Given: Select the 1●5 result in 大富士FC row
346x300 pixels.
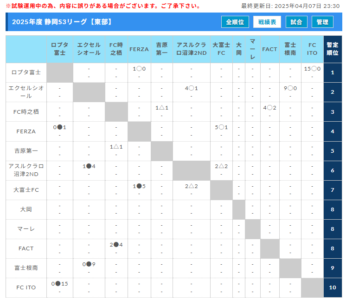Looking at the screenshot, I should (139, 186).
